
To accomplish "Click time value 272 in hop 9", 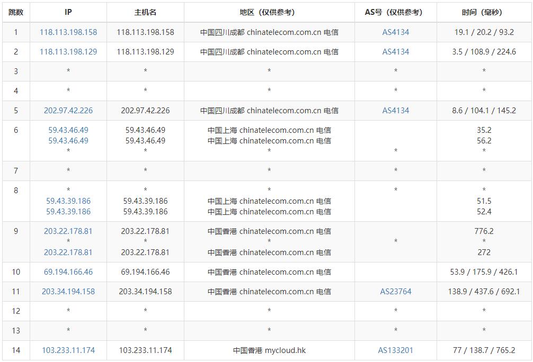I will click(484, 252).
